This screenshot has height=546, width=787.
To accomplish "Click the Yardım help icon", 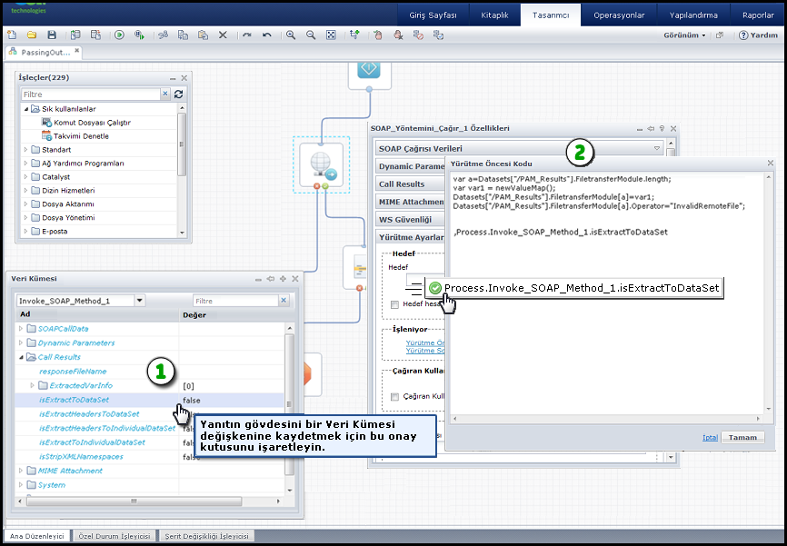I will tap(742, 35).
